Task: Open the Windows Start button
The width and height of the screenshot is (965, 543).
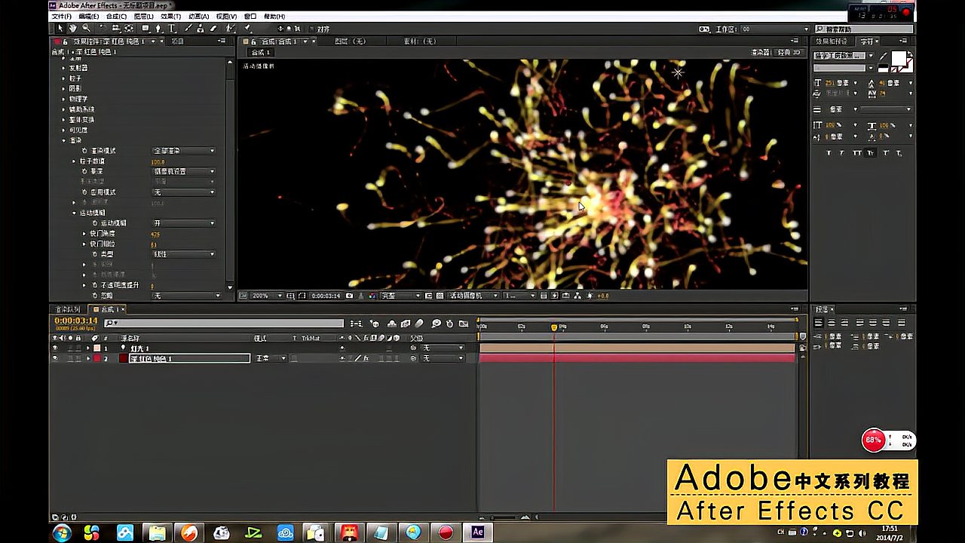Action: 61,532
